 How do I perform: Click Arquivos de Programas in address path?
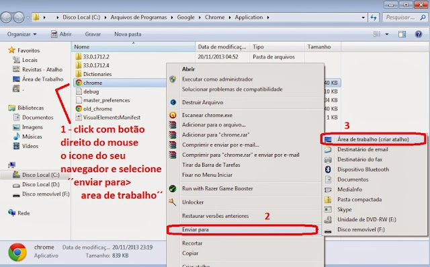(138, 17)
